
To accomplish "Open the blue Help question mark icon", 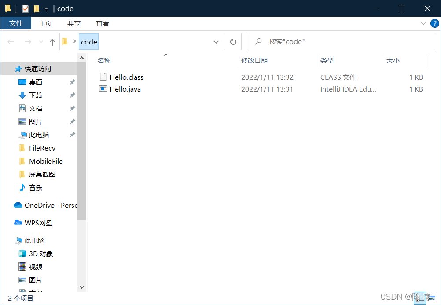I will click(x=434, y=23).
